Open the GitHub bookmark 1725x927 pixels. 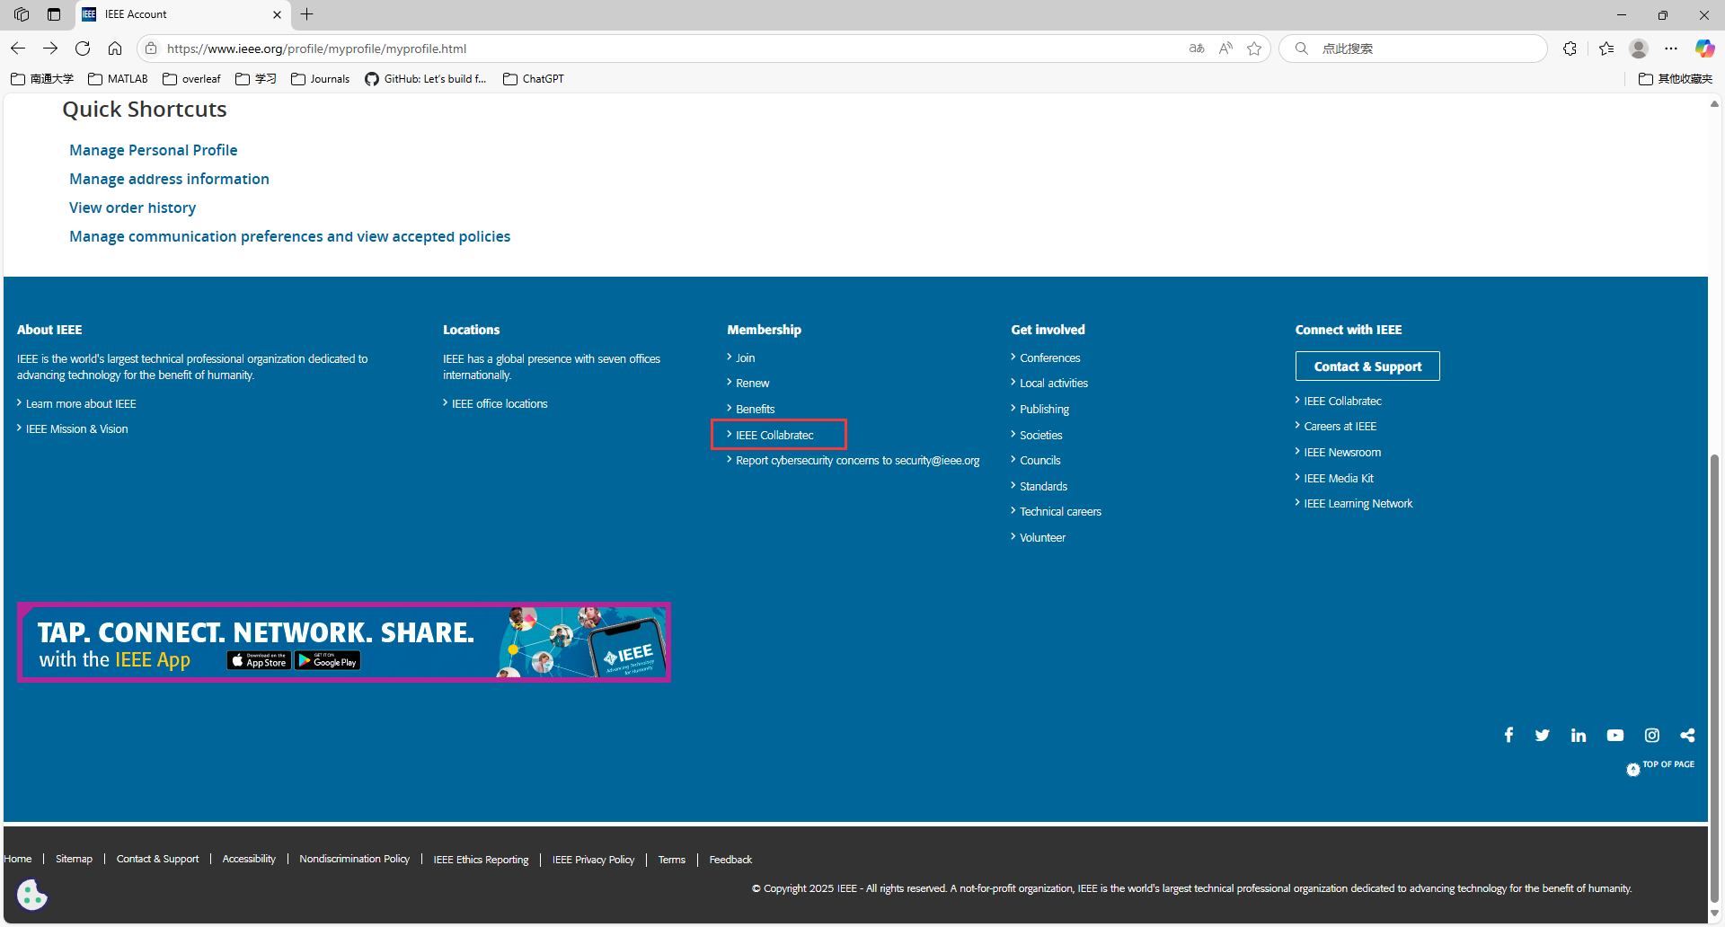426,79
